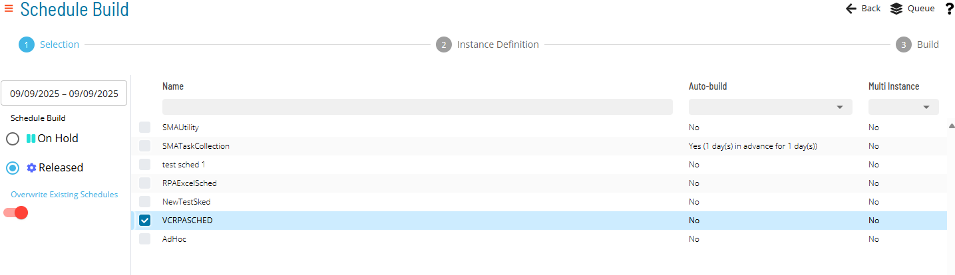Click step 3 Build circle
The width and height of the screenshot is (955, 275).
(903, 45)
